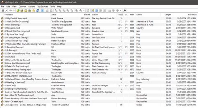
Task: Select file '11 Bless The Broken Road.mp3'
Action: tap(18, 73)
